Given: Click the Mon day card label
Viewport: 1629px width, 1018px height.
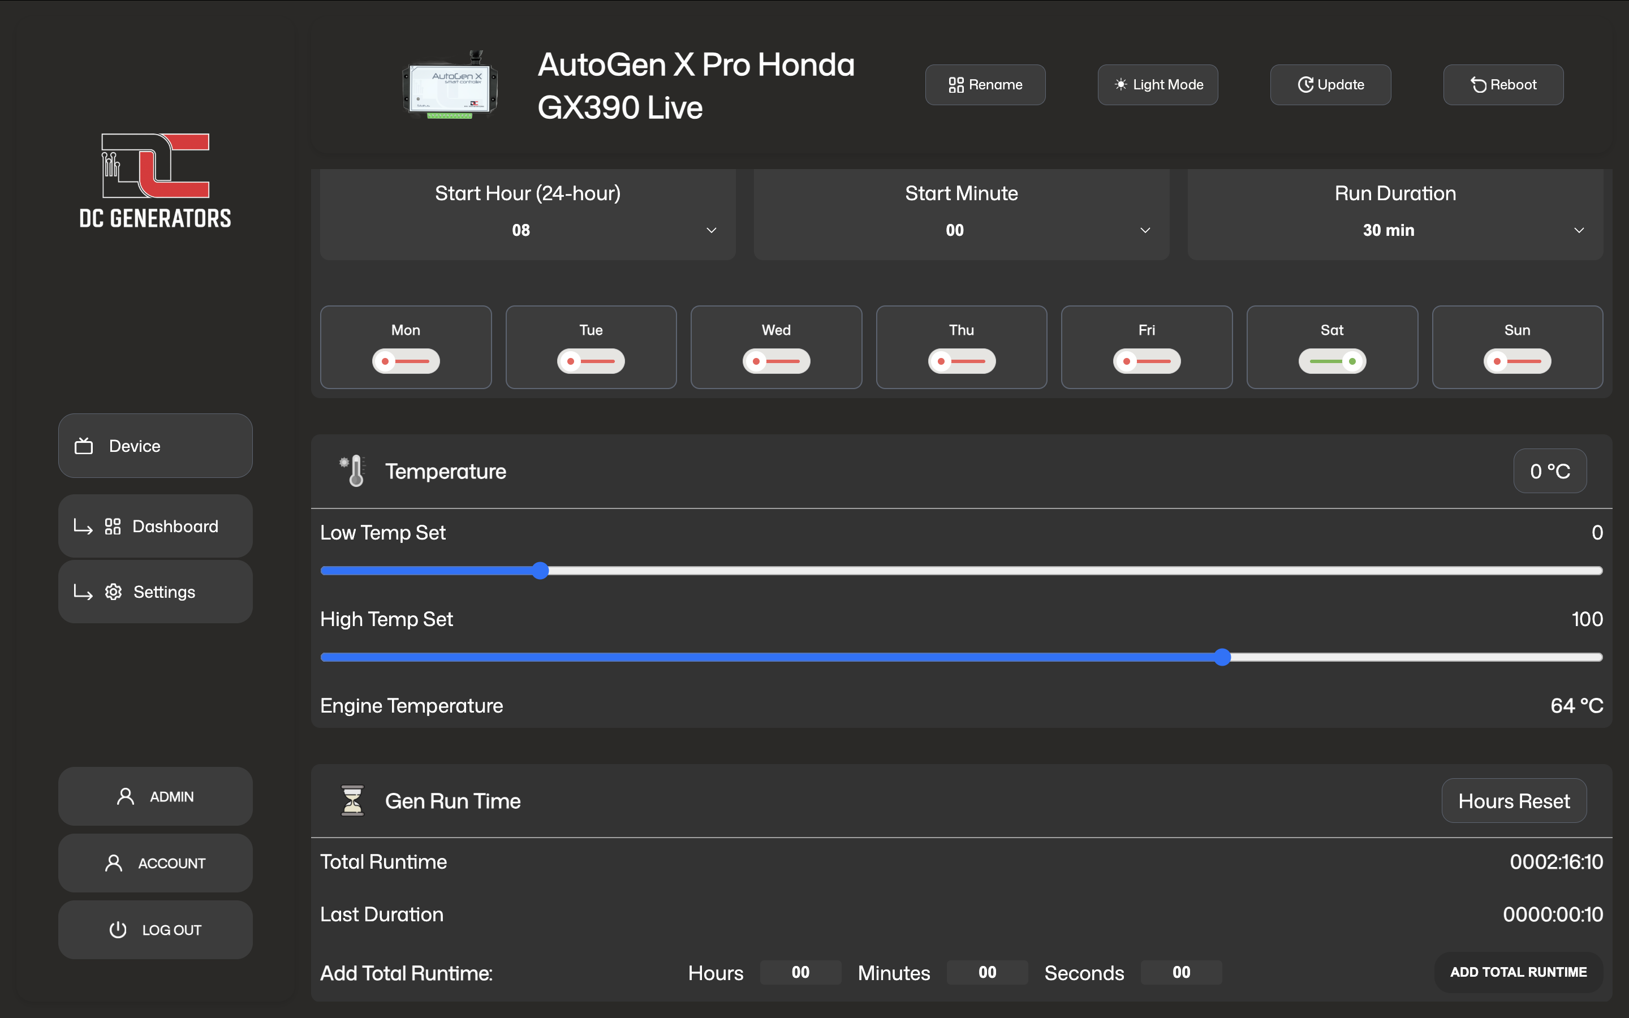Looking at the screenshot, I should tap(406, 330).
